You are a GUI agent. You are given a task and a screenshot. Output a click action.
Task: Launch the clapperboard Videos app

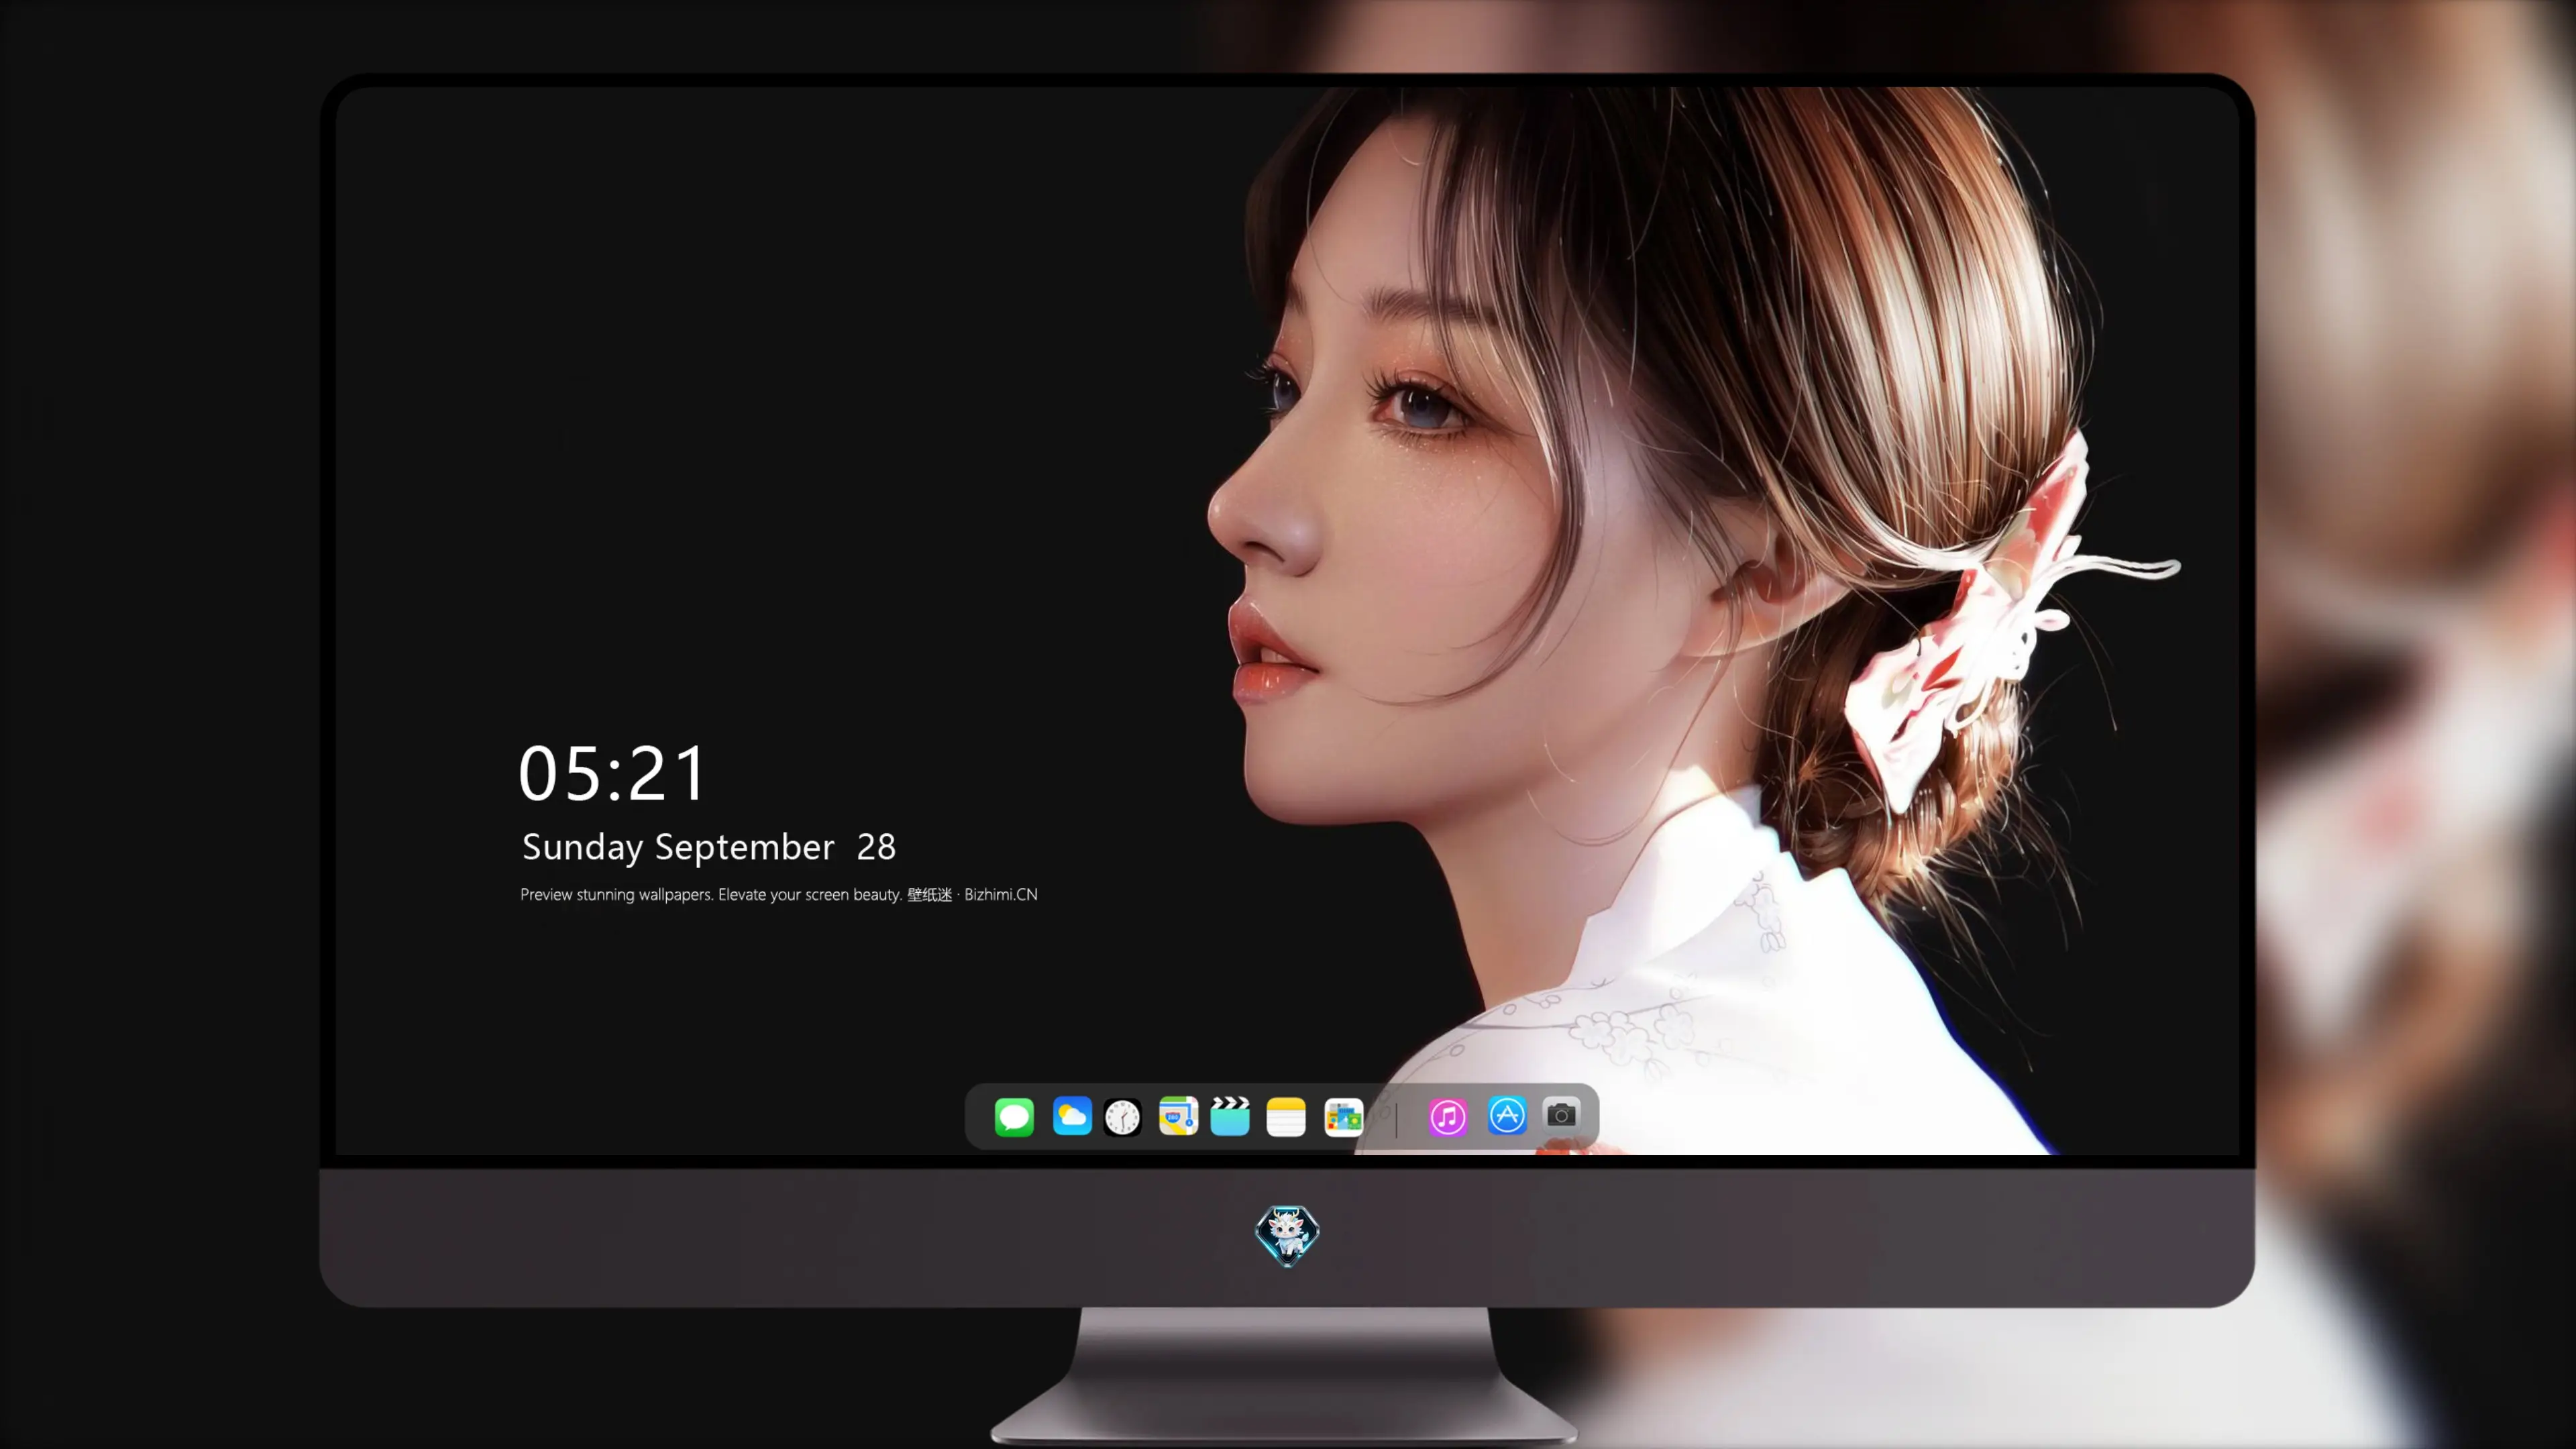[x=1230, y=1116]
